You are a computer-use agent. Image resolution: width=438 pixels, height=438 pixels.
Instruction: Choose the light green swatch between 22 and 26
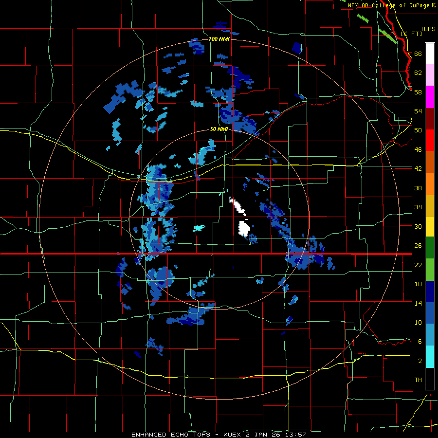(x=430, y=270)
